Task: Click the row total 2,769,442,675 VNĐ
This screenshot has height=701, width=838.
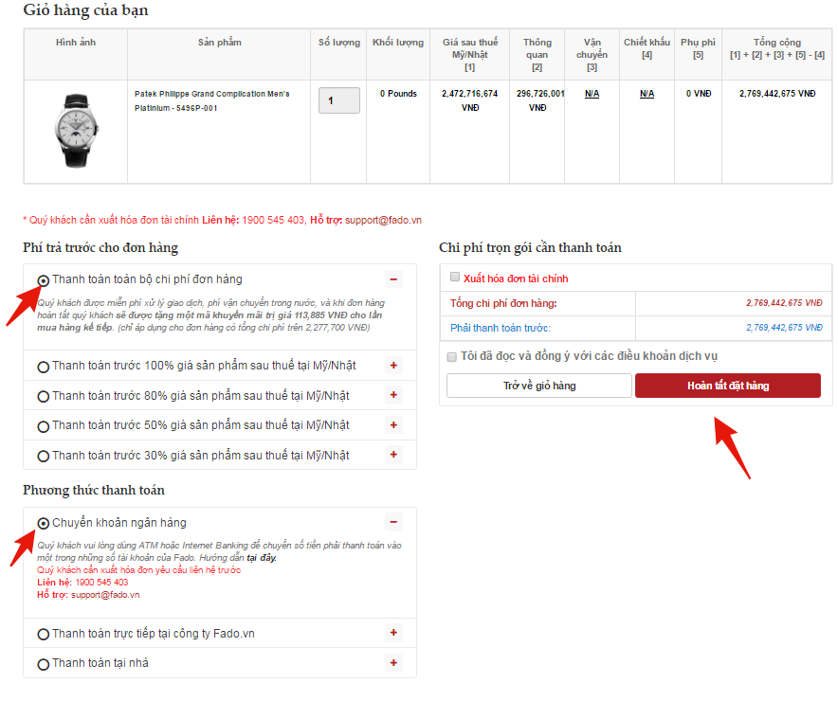Action: pos(777,94)
